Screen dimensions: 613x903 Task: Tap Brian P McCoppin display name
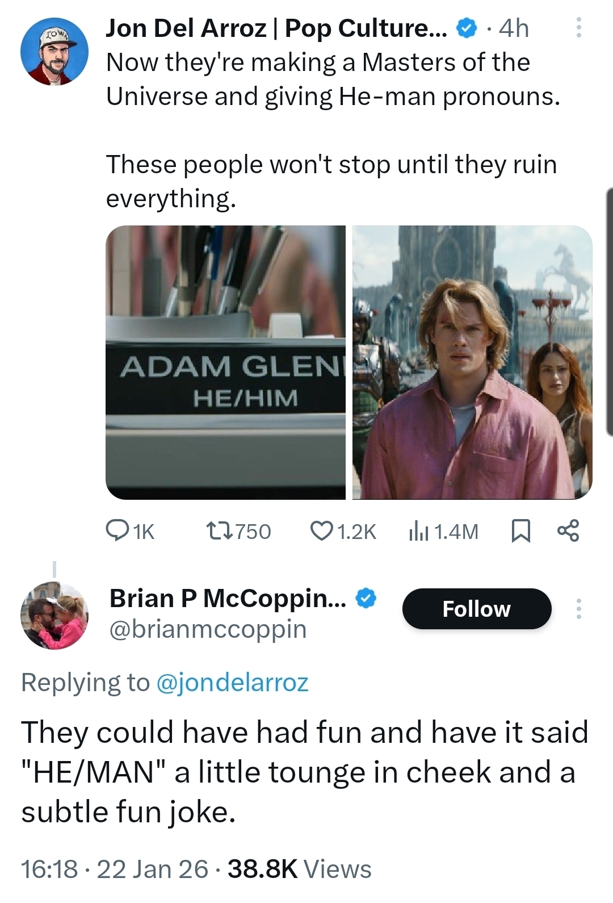click(x=228, y=598)
